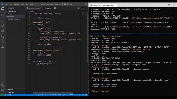Screen dimensions: 177x99
Task: Open the File menu
Action: 6,4
